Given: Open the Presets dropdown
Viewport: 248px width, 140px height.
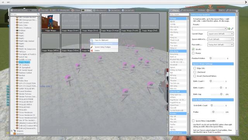Looking at the screenshot, I should 209,28.
